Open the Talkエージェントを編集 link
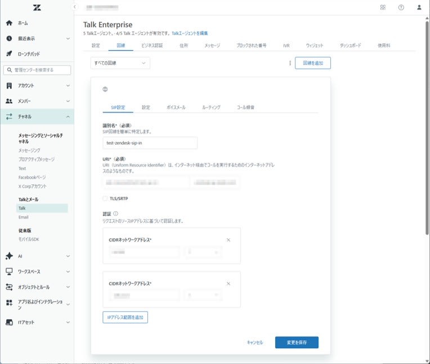 click(x=190, y=33)
